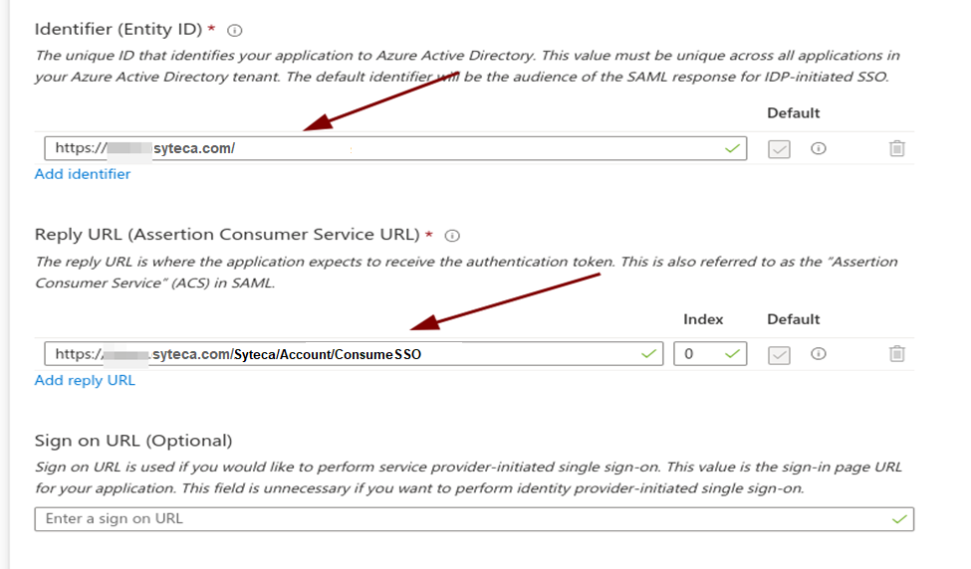Viewport: 971px width, 569px height.
Task: Click green checkmark inside the Index box
Action: pos(733,354)
